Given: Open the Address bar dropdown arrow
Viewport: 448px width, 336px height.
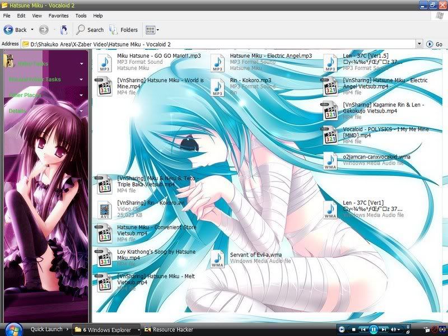Looking at the screenshot, I should point(419,44).
